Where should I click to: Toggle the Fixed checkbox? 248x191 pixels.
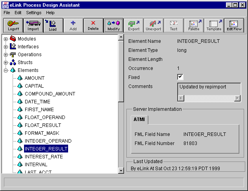180,77
